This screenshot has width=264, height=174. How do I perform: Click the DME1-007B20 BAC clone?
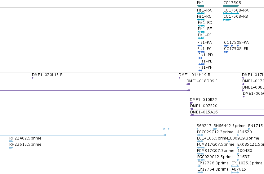[x=204, y=106]
